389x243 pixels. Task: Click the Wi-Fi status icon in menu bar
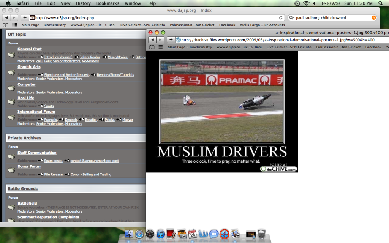click(306, 3)
